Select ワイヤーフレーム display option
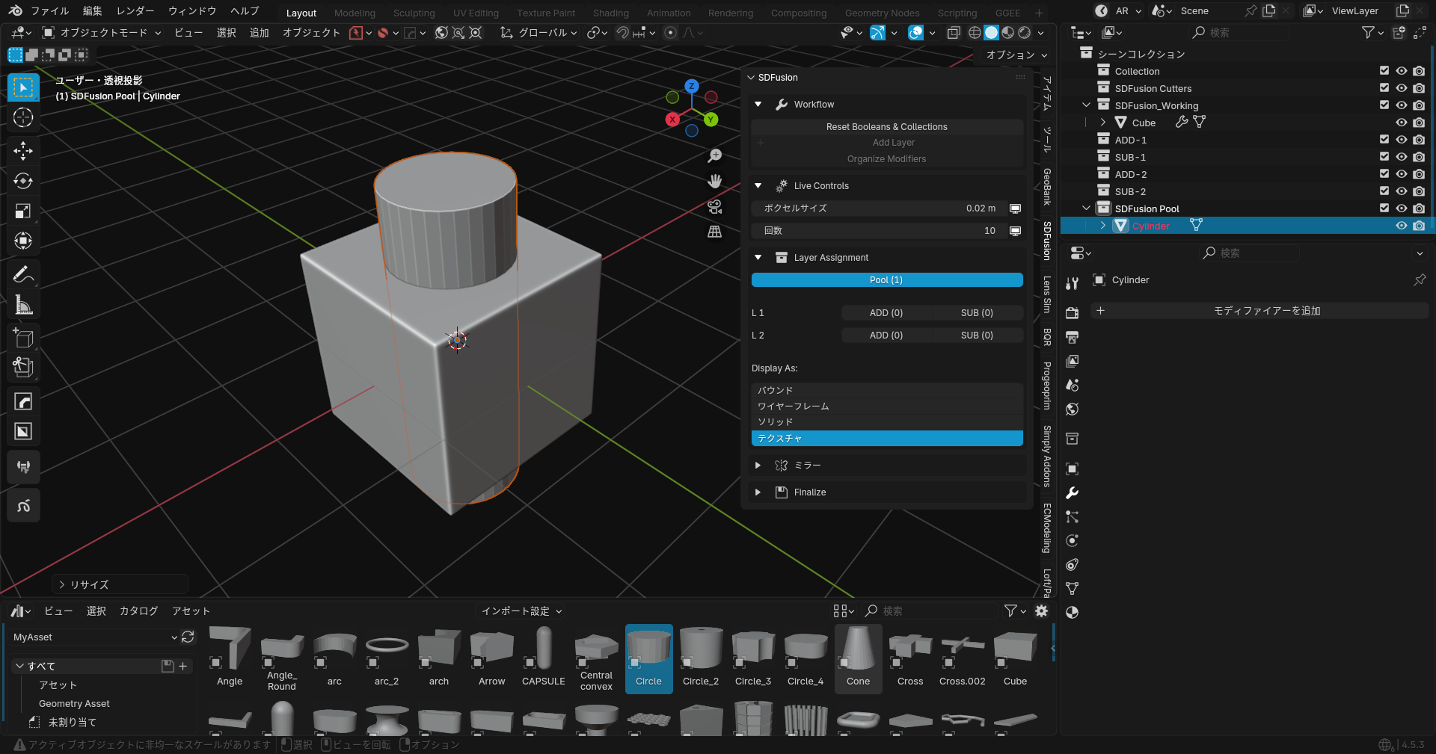 887,407
